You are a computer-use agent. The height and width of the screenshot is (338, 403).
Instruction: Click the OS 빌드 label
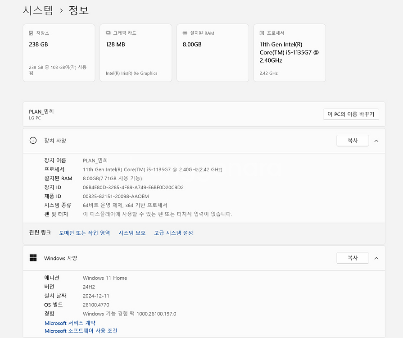53,305
